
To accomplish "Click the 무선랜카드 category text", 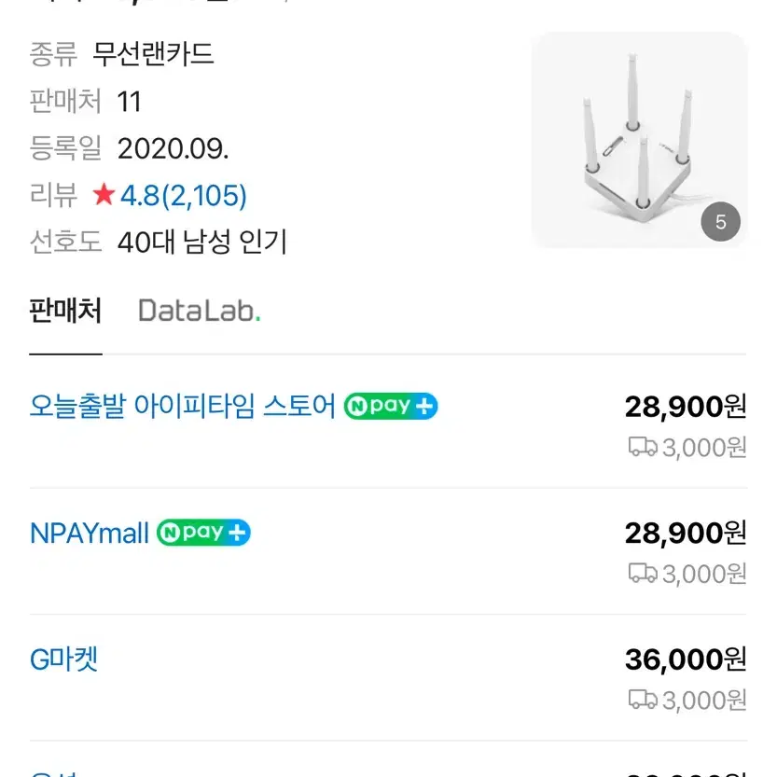I will pos(153,54).
